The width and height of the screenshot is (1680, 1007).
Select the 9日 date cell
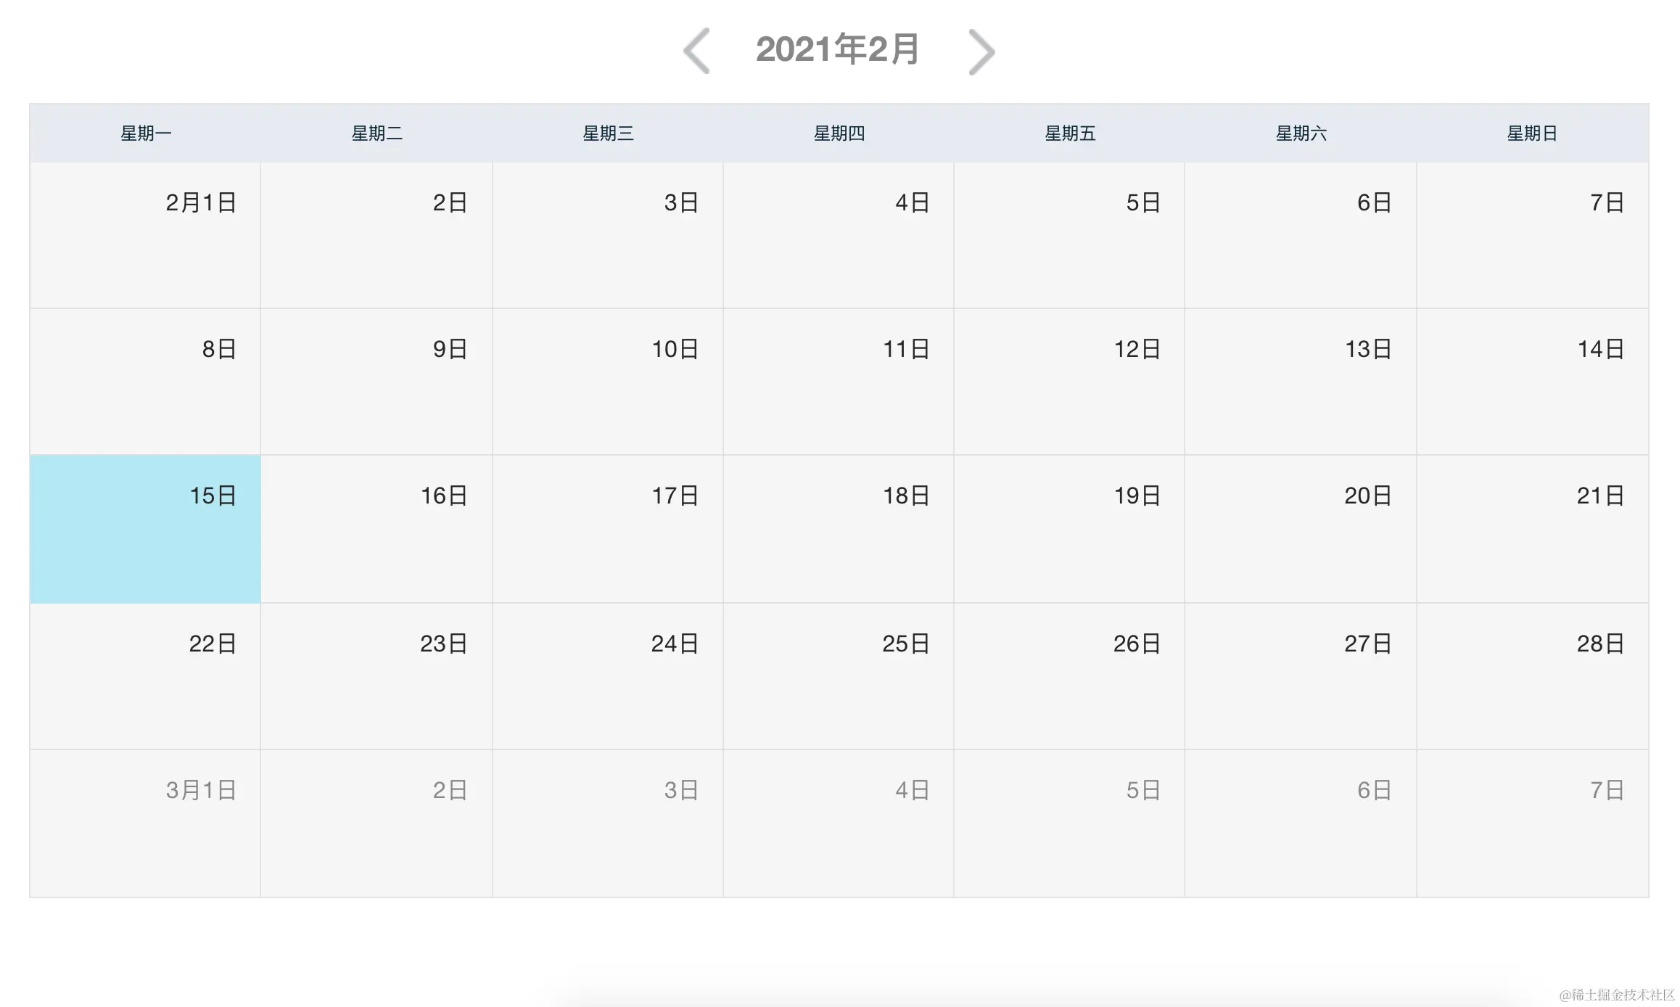[x=376, y=382]
